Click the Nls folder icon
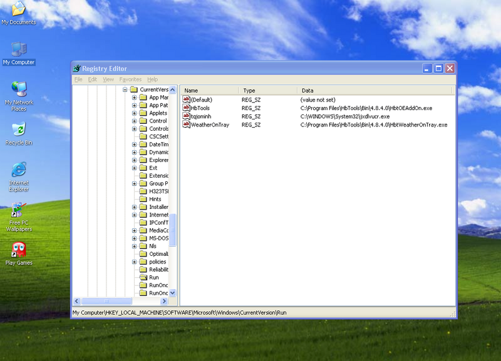 [x=143, y=246]
